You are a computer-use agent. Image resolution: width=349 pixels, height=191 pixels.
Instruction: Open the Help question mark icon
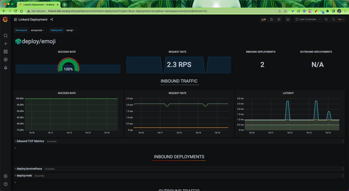(x=5, y=184)
